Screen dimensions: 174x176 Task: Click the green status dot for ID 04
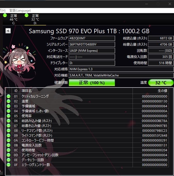pos(8,111)
